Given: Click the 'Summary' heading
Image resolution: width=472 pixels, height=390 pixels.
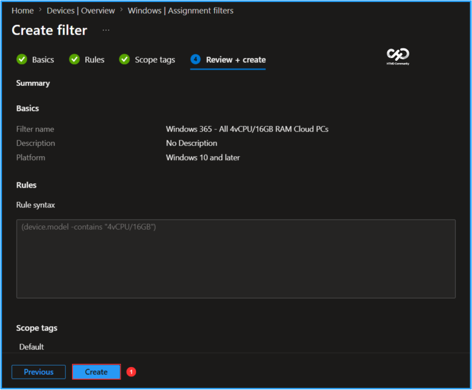Looking at the screenshot, I should pyautogui.click(x=33, y=83).
